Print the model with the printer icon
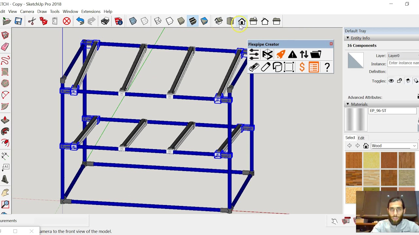This screenshot has height=235, width=419. 105,22
